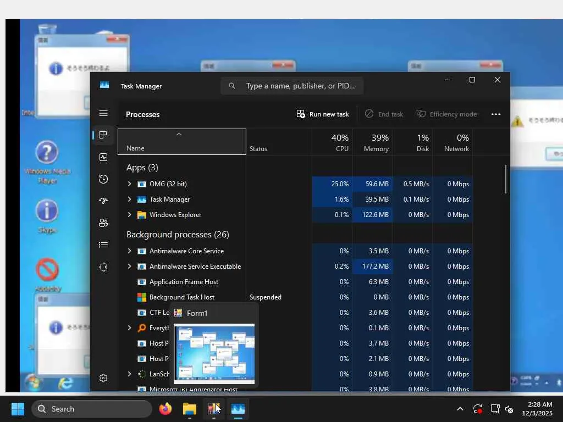This screenshot has height=422, width=563.
Task: Show hidden icons in system tray
Action: 460,409
